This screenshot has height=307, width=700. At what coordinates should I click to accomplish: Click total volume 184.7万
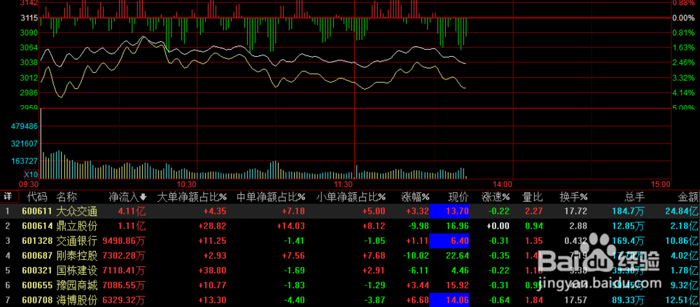pyautogui.click(x=629, y=212)
